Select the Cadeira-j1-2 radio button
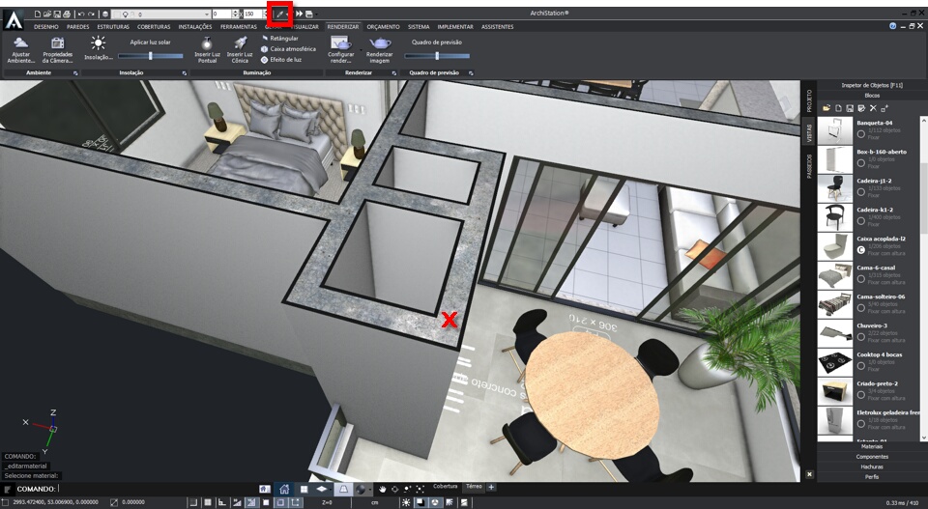Viewport: 928px width, 509px height. (861, 191)
